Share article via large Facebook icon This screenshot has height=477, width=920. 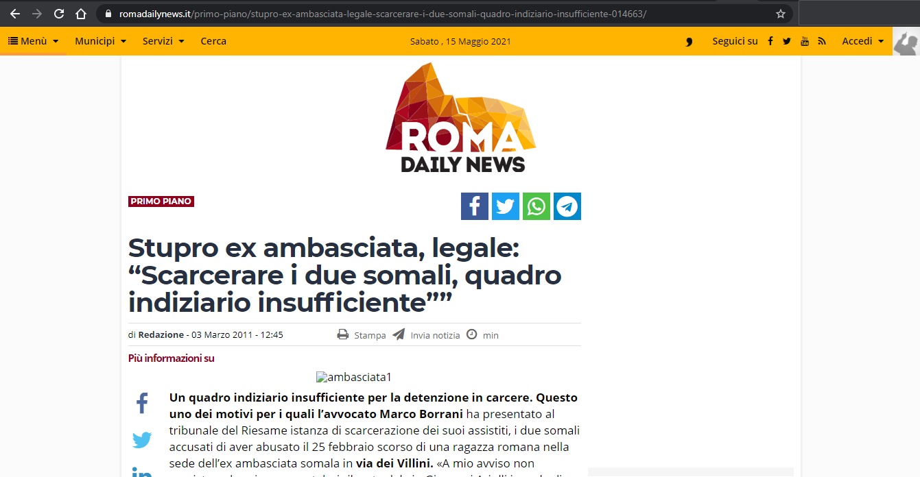(x=475, y=206)
